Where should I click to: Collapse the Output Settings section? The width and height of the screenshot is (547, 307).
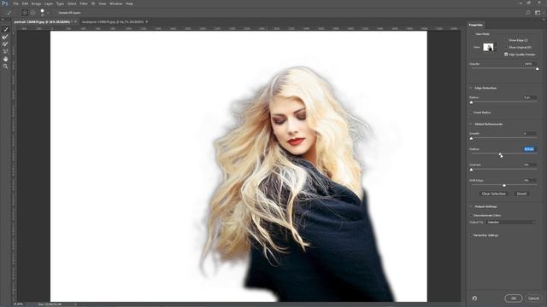coord(471,206)
